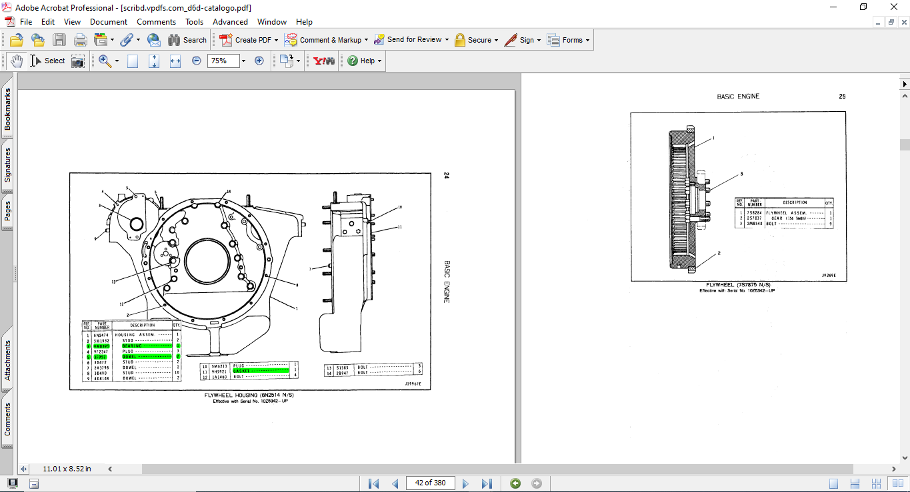The height and width of the screenshot is (492, 910).
Task: Click the Yahoo search toolbar icon
Action: (324, 61)
